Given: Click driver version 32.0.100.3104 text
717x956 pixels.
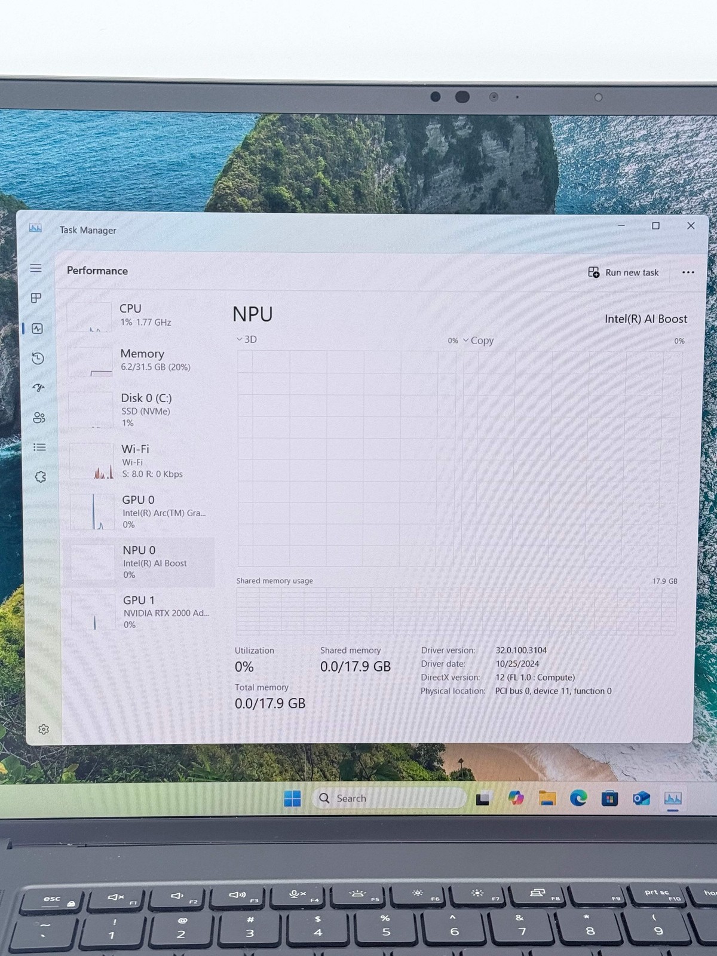Looking at the screenshot, I should (x=521, y=650).
